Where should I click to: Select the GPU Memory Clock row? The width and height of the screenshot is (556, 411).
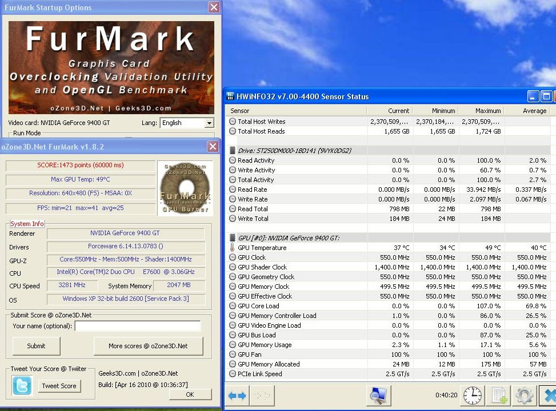click(389, 287)
